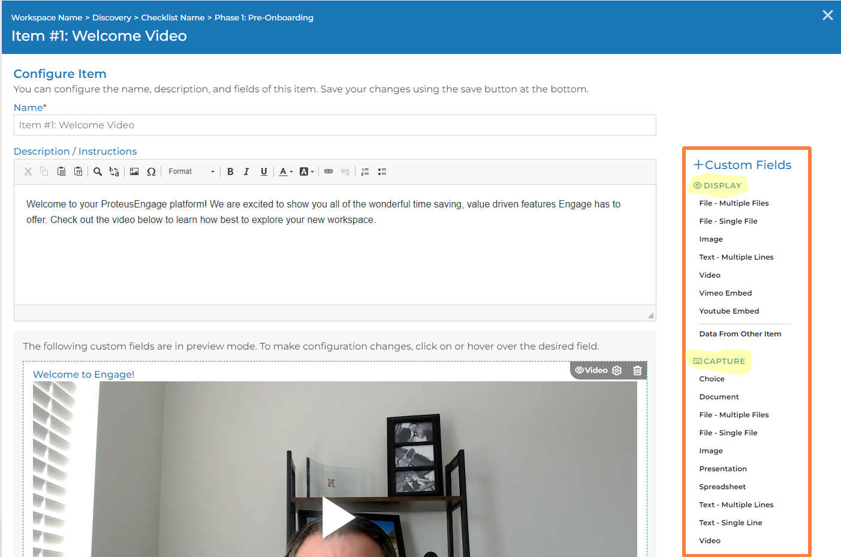Play the Welcome to Engage video
841x557 pixels.
[338, 518]
